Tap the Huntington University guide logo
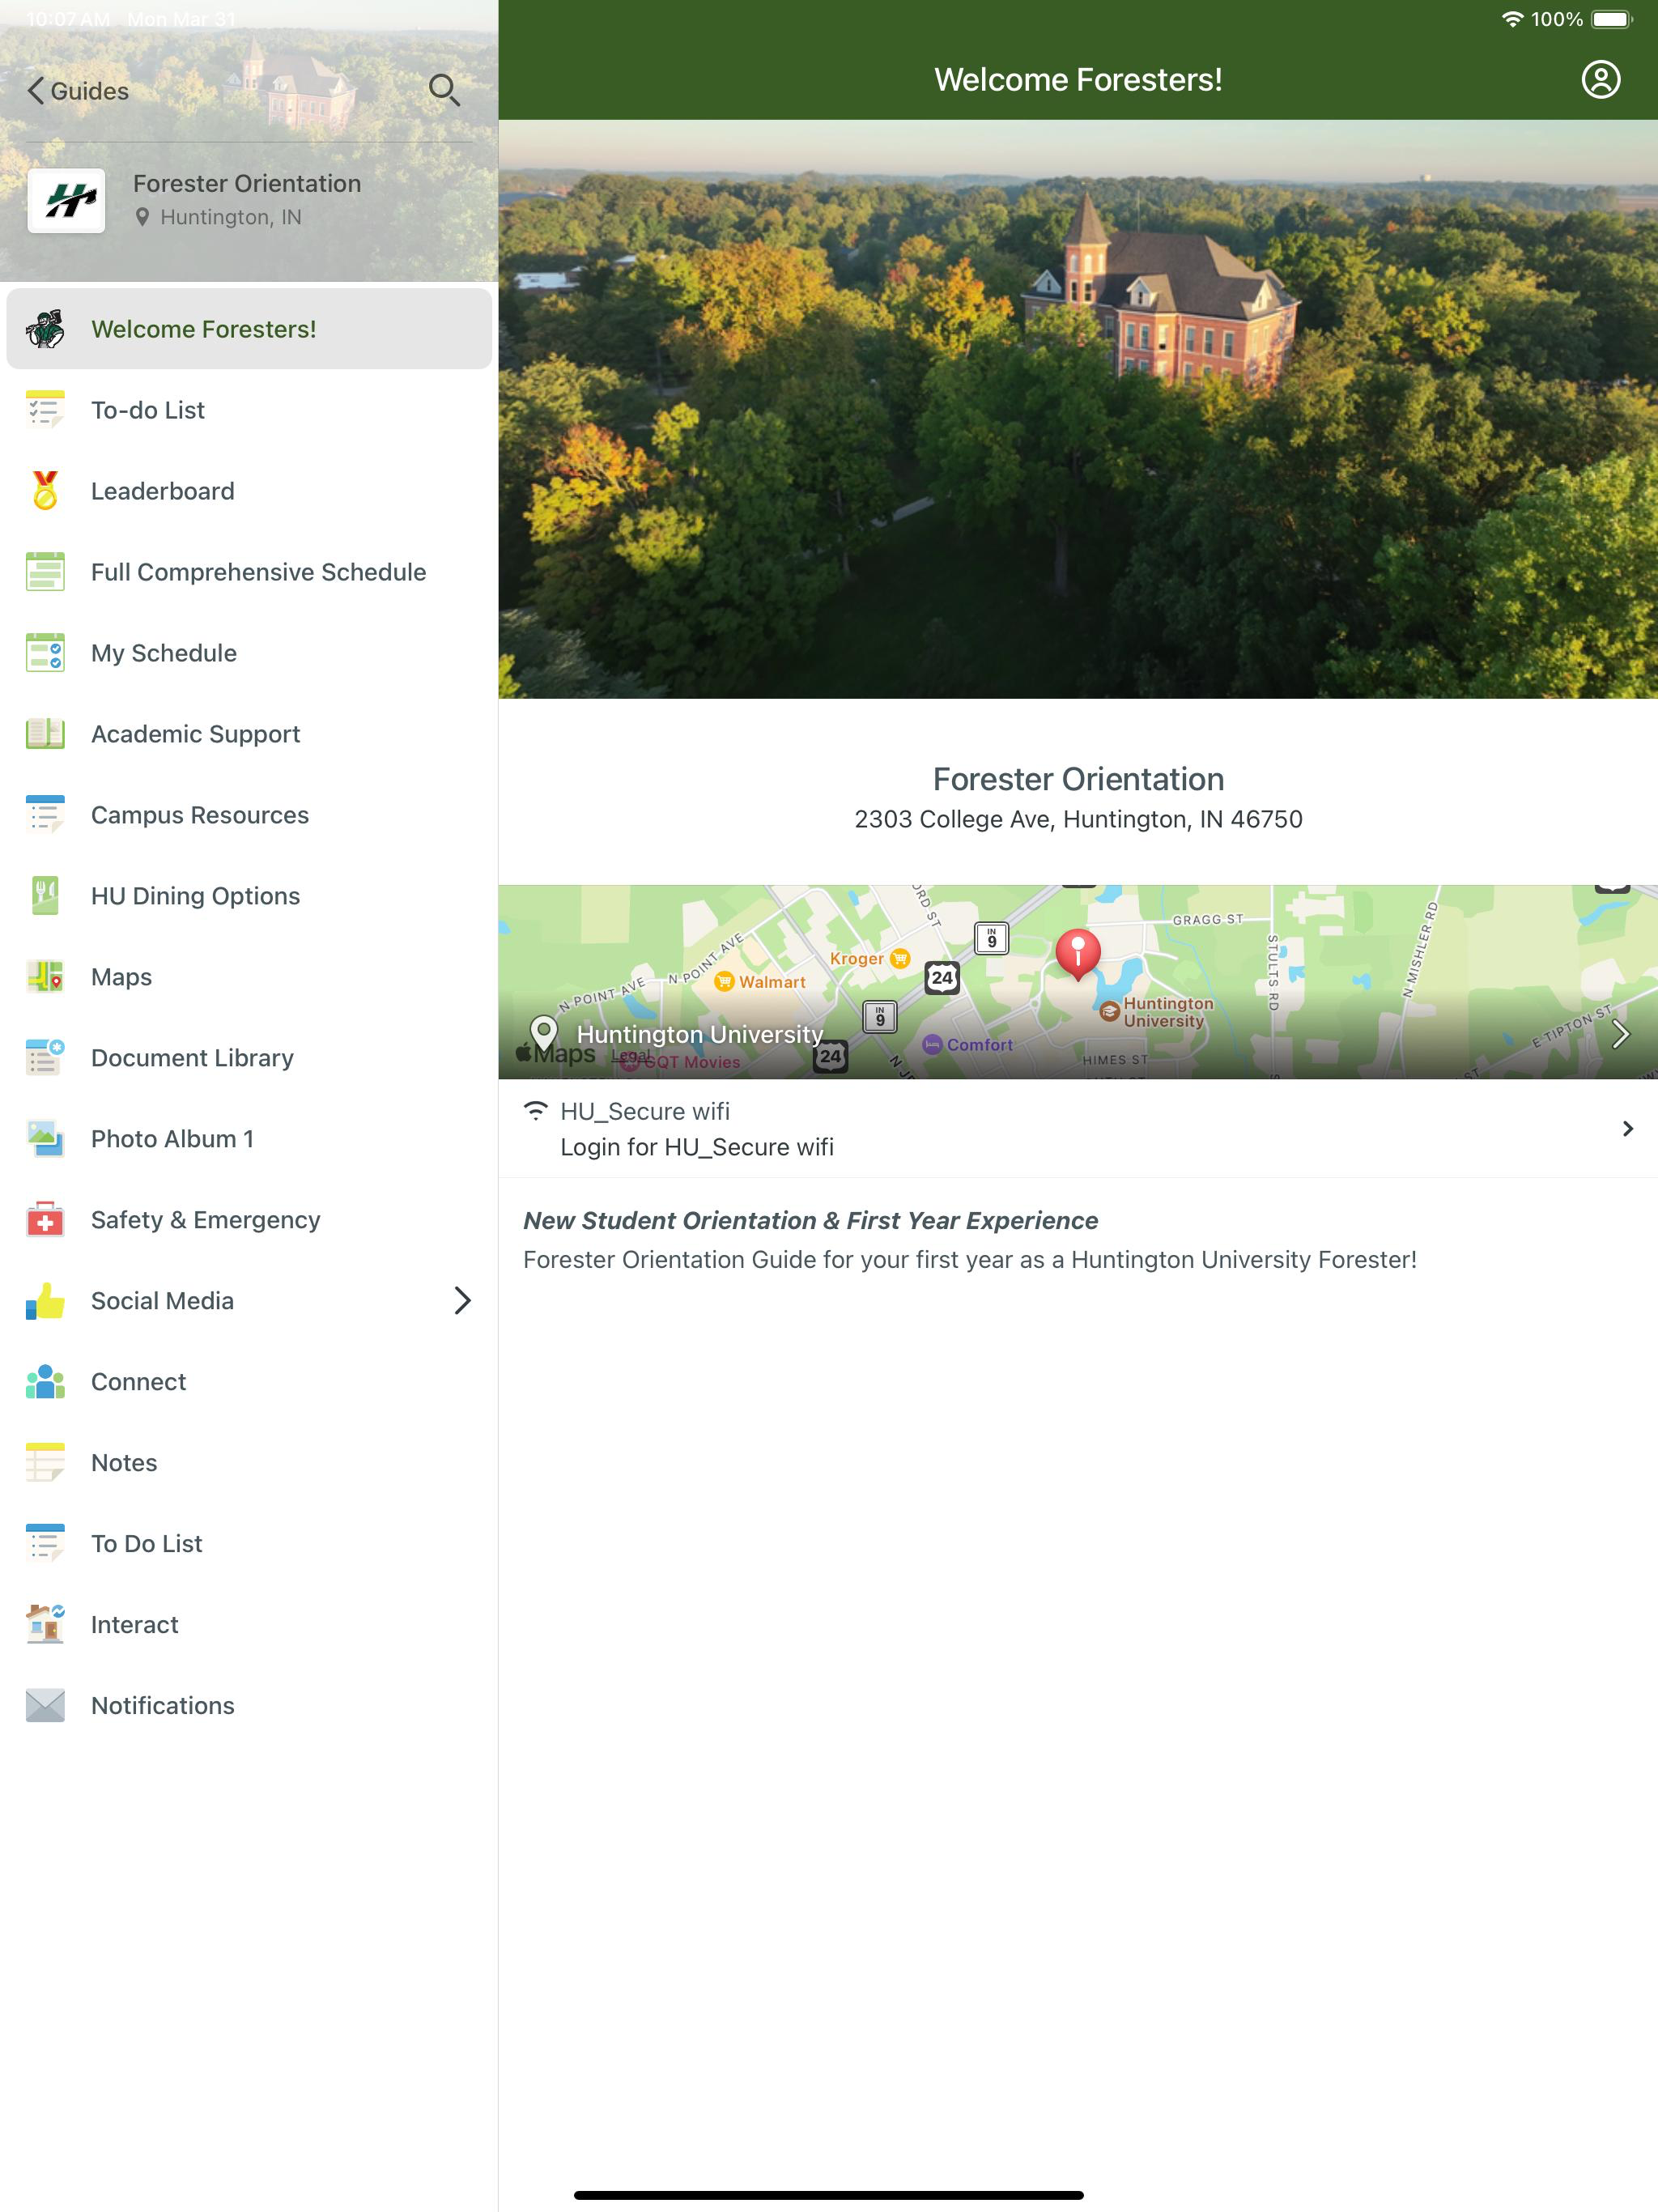This screenshot has height=2212, width=1658. [66, 201]
